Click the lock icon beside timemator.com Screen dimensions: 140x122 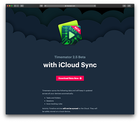coord(65,6)
